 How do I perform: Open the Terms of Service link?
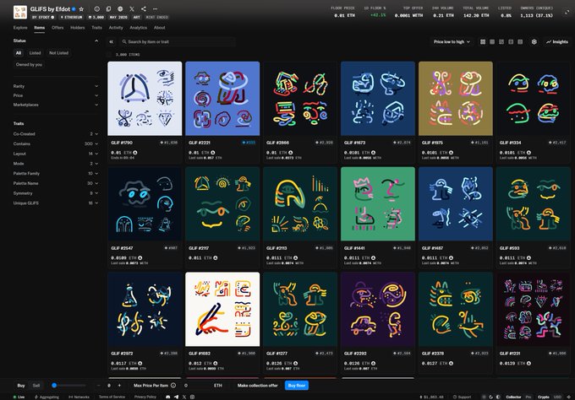point(112,397)
